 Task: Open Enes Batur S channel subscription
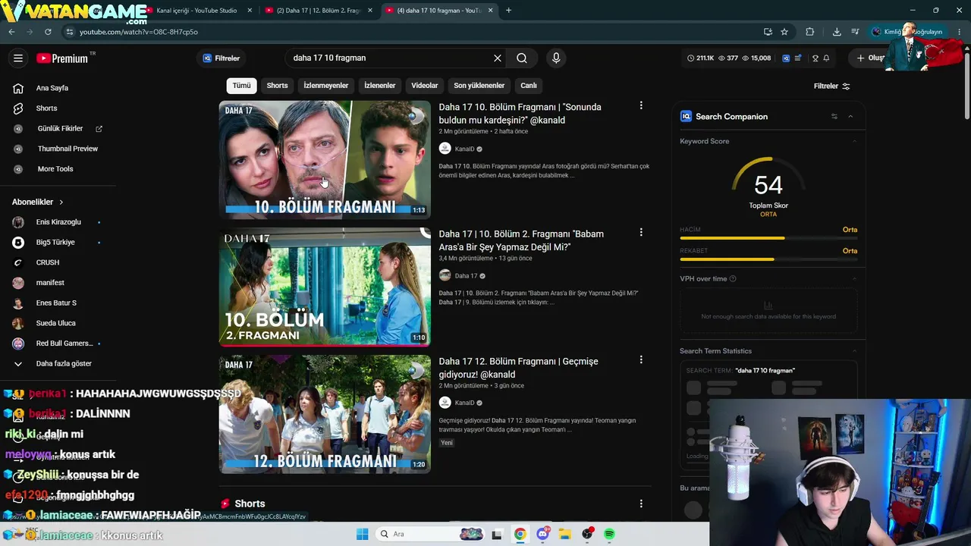56,303
